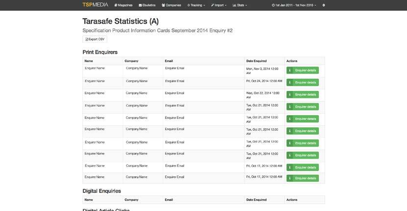407x211 pixels.
Task: Click the envelope icon beside Ebulletins
Action: (x=140, y=5)
